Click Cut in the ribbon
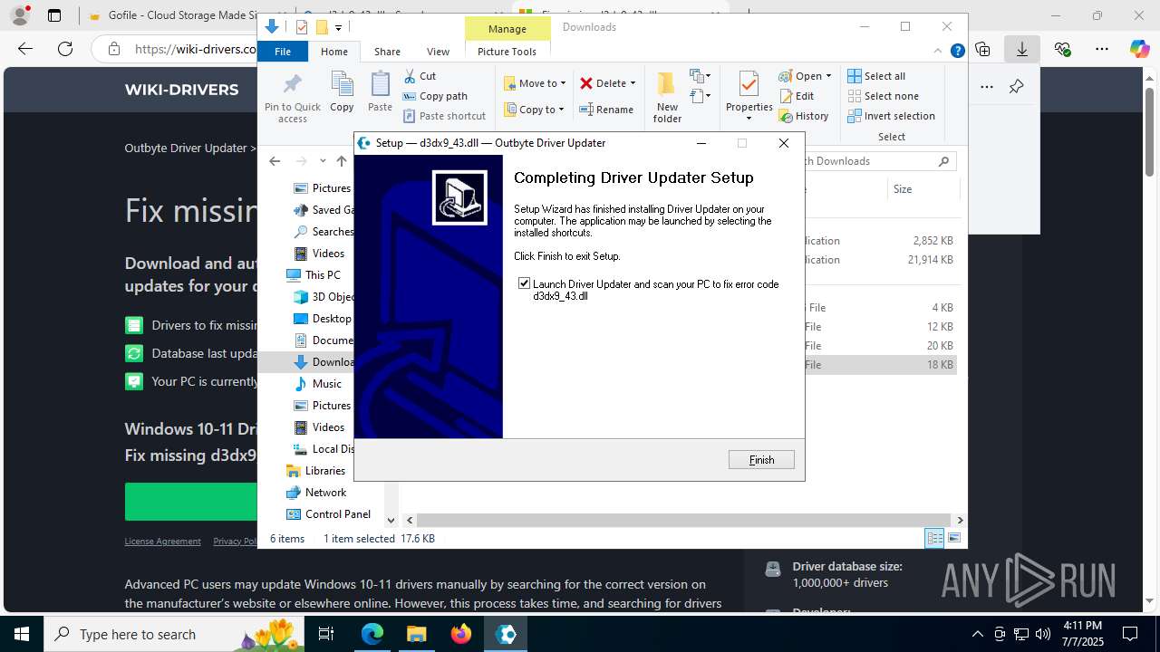The width and height of the screenshot is (1160, 652). tap(420, 76)
